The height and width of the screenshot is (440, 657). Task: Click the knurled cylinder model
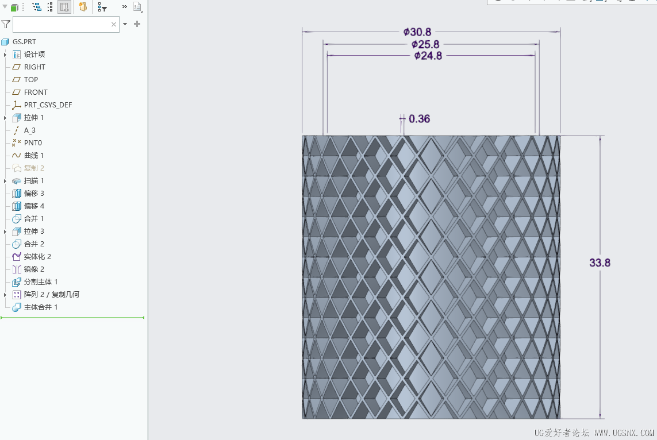coord(431,277)
